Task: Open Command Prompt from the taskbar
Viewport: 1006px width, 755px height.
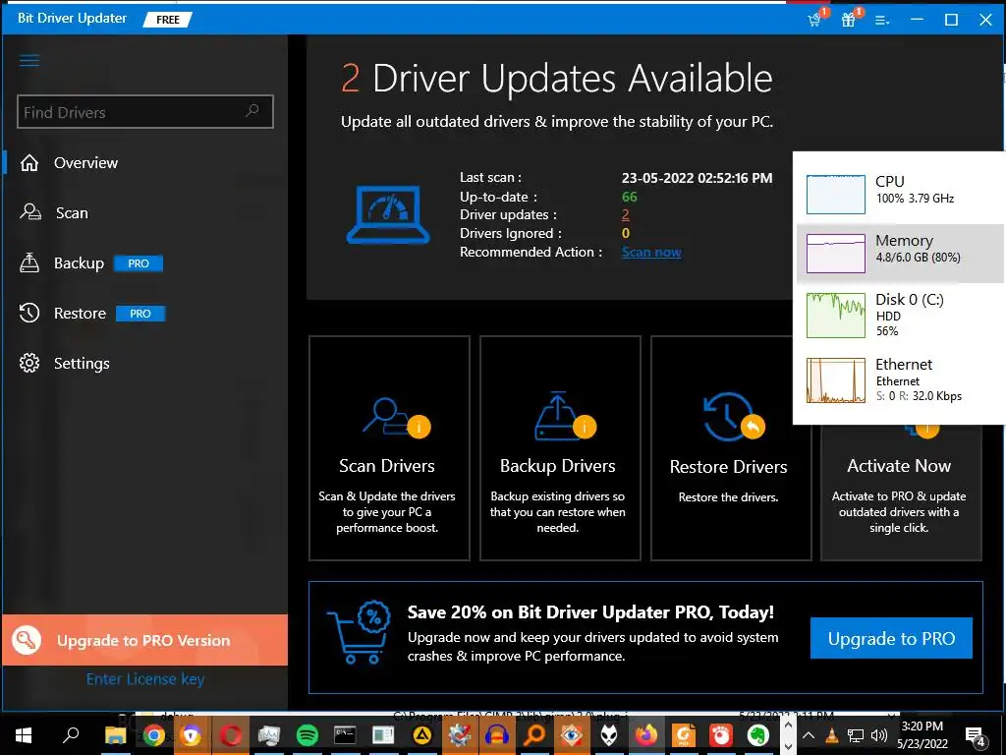Action: point(345,735)
